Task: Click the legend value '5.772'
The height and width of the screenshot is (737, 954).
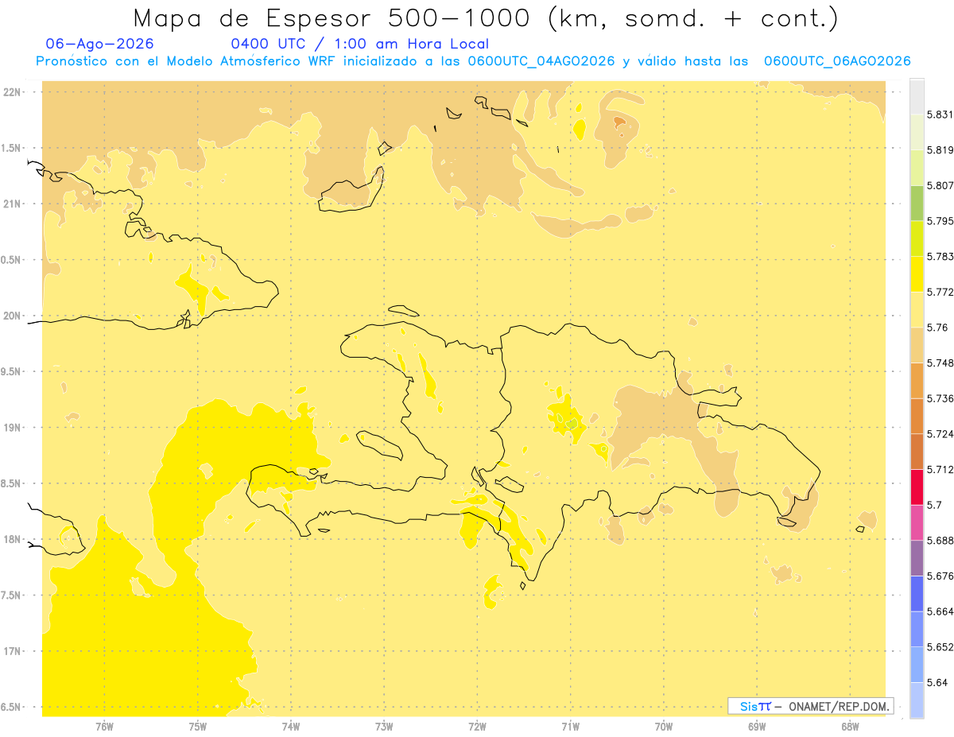Action: pos(940,292)
